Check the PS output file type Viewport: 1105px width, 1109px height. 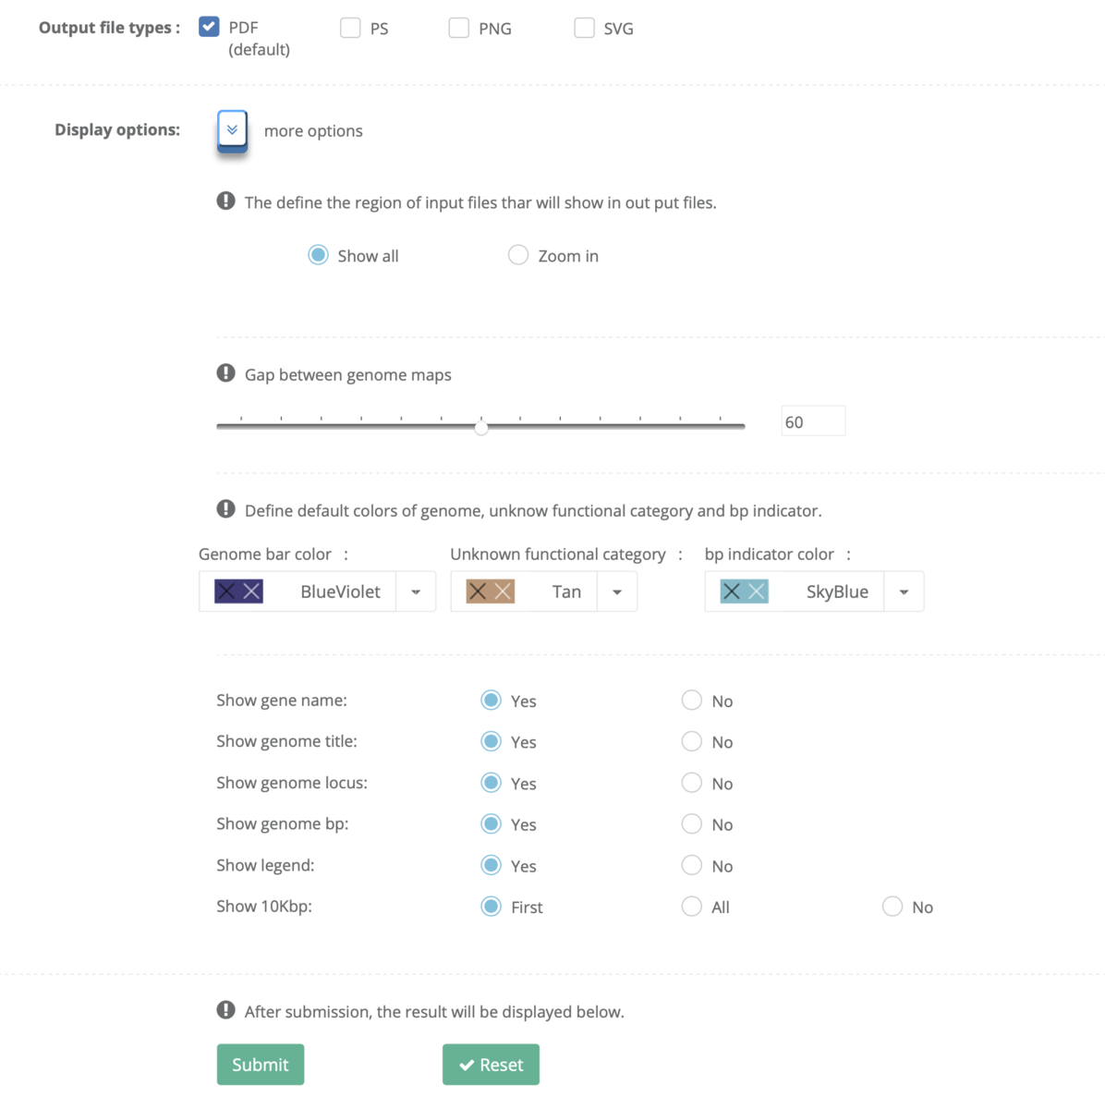click(x=350, y=28)
